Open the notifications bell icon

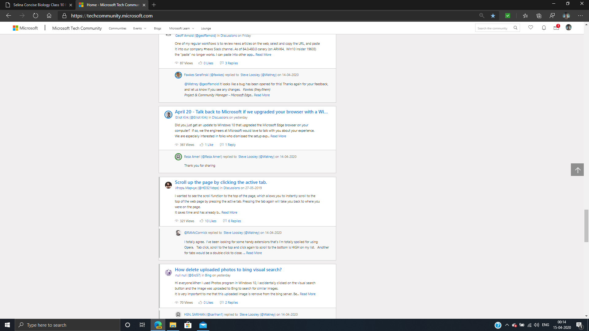pyautogui.click(x=544, y=28)
